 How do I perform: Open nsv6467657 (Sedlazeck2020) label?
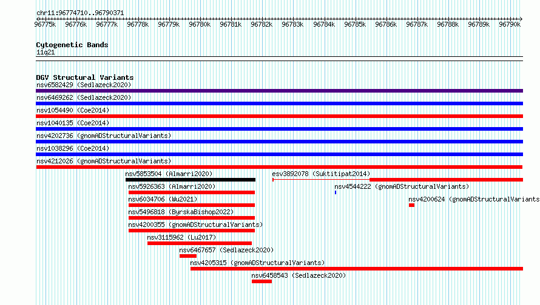[x=226, y=250]
